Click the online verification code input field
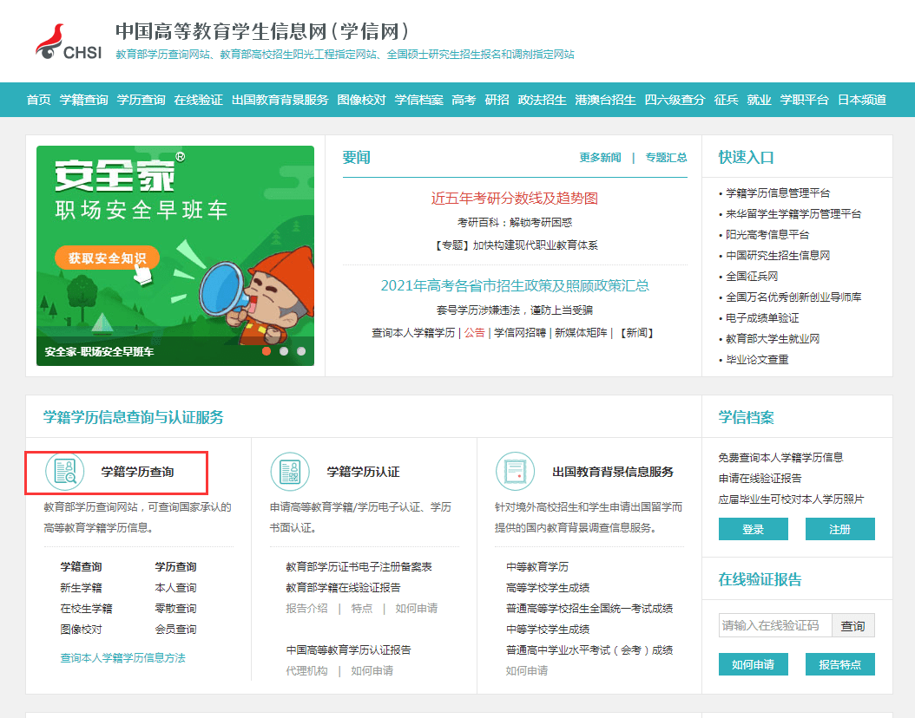Screen dimensions: 915x718 click(x=774, y=625)
